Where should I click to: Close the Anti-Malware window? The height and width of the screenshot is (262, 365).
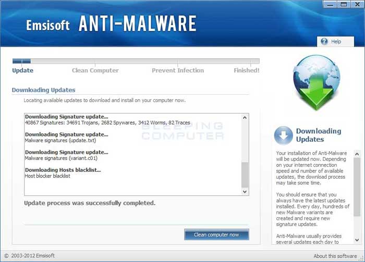tap(357, 4)
